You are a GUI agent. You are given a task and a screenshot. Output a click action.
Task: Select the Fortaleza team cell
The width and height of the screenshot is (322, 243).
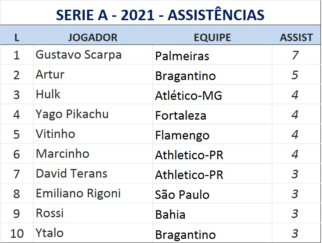click(x=181, y=116)
